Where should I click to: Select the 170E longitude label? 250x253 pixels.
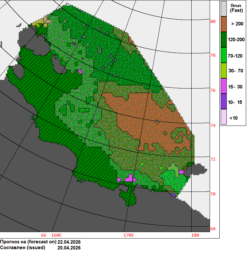(x=129, y=235)
